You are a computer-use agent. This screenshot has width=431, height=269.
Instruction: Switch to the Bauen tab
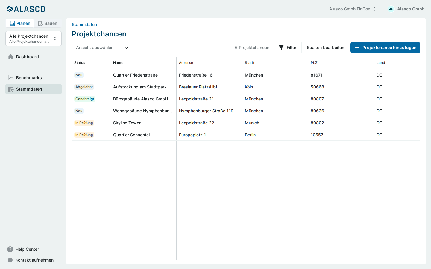(x=48, y=23)
